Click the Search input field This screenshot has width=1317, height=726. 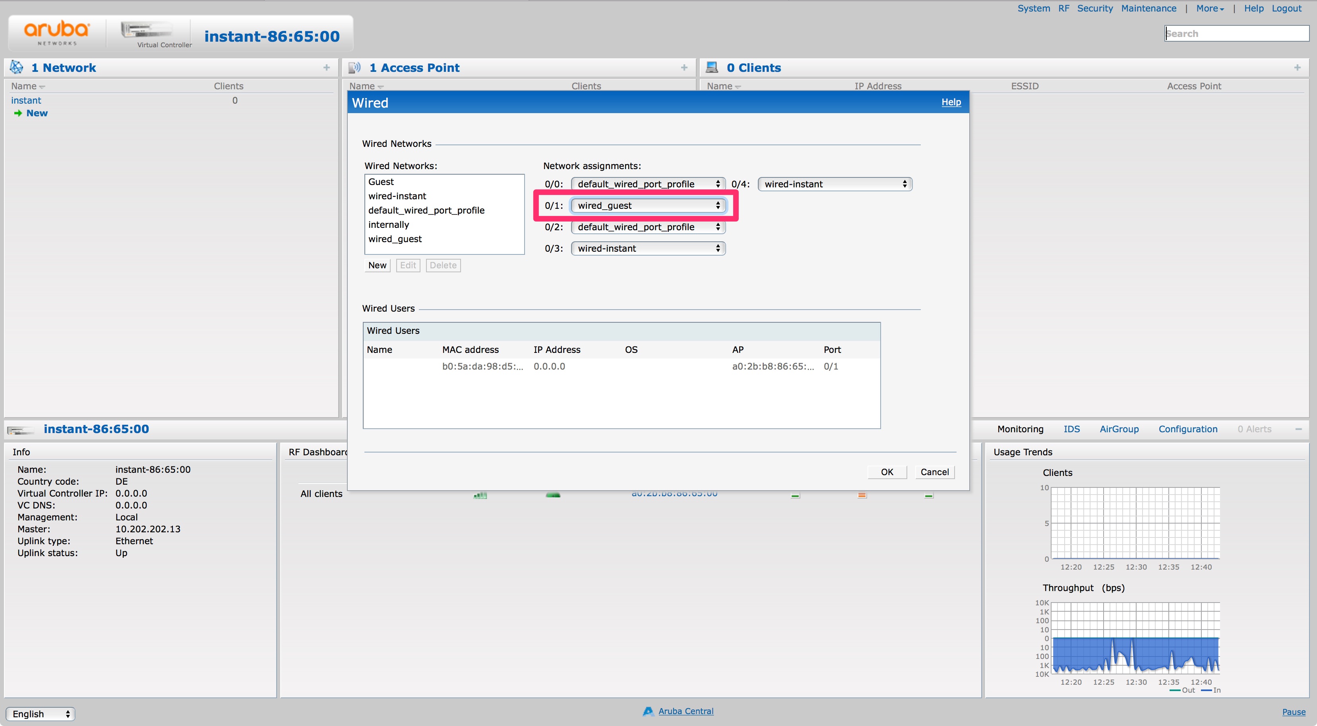1237,34
